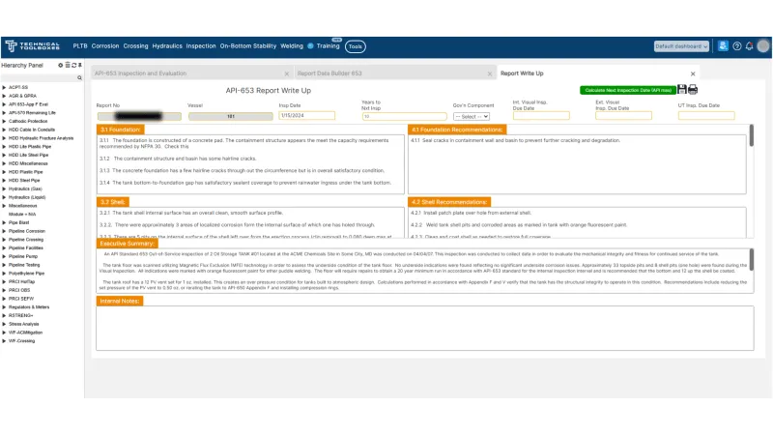The height and width of the screenshot is (435, 773).
Task: Click the blue dot before Training
Action: pyautogui.click(x=310, y=45)
